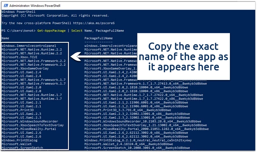The height and width of the screenshot is (152, 257).
Task: Click the 'Copyright (C) Microsoft Corporation' line
Action: click(55, 16)
